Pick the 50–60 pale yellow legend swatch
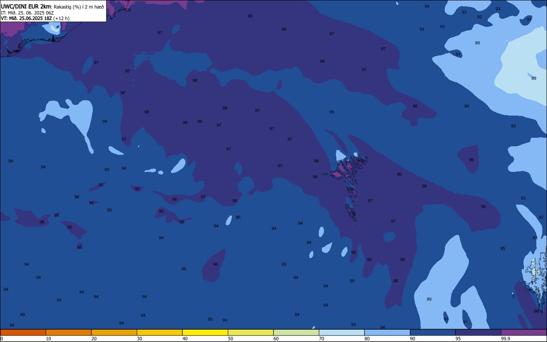 (x=250, y=332)
